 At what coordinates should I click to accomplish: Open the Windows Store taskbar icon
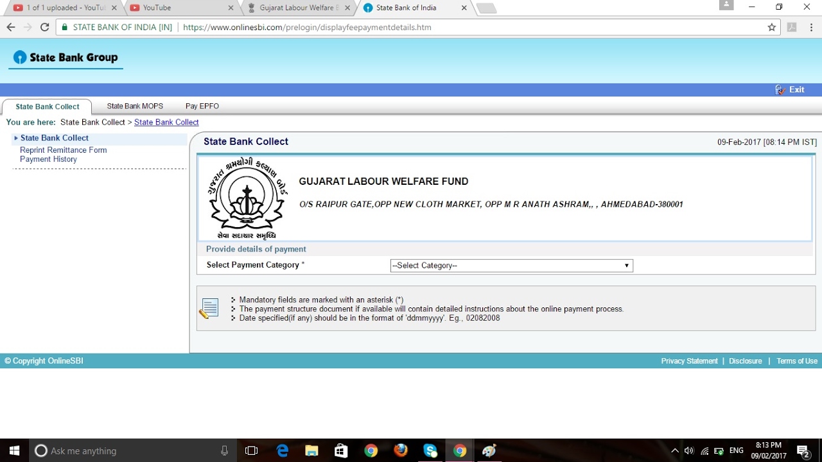pyautogui.click(x=341, y=450)
